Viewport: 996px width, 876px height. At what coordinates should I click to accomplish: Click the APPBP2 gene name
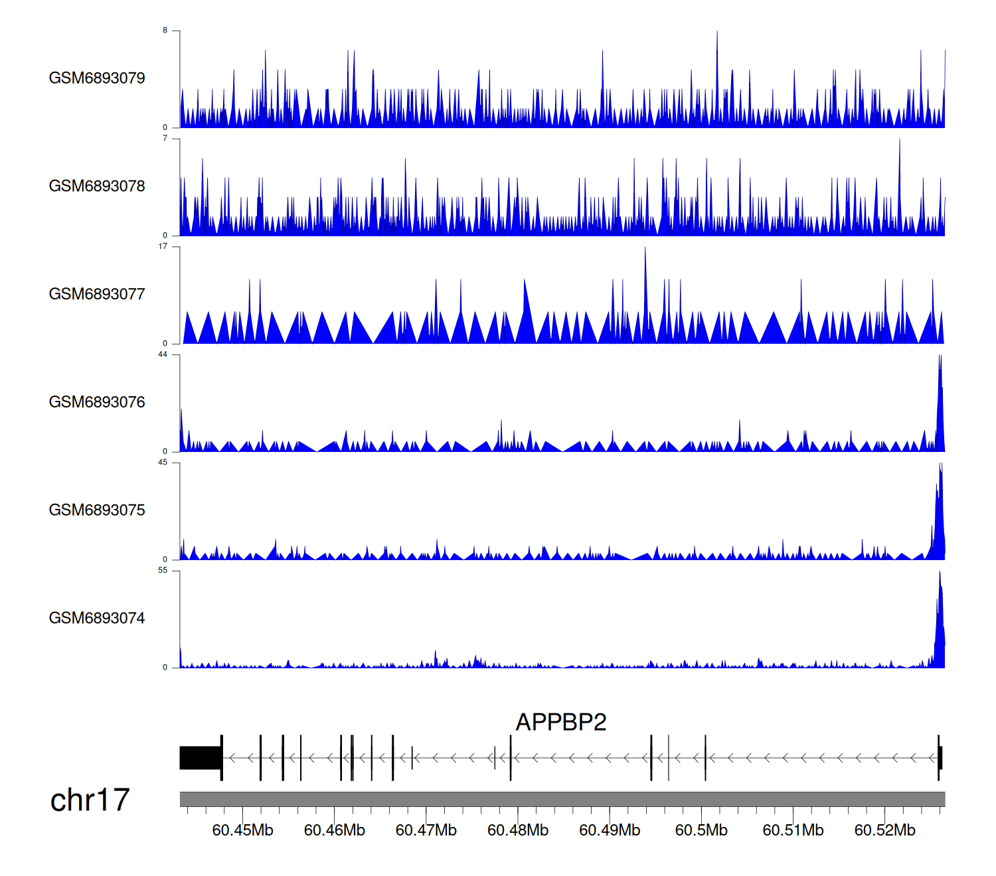(x=561, y=722)
